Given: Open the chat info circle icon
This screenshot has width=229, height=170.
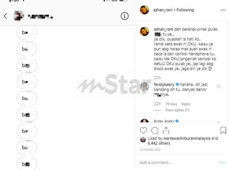Looking at the screenshot, I should (125, 16).
